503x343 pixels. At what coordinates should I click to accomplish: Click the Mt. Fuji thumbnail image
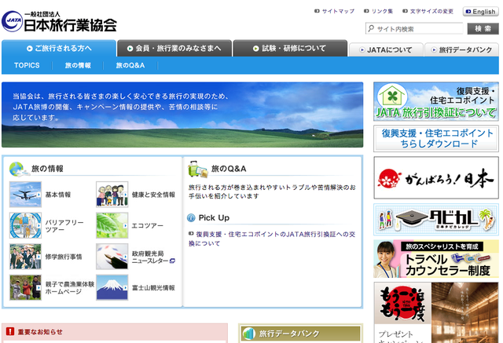(x=112, y=287)
